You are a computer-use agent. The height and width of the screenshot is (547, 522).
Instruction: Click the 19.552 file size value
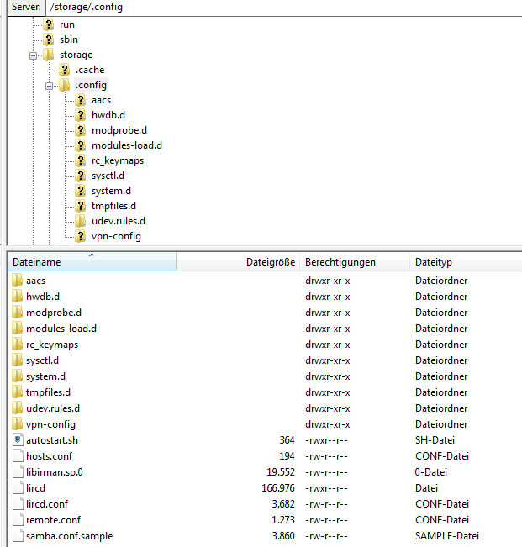point(281,472)
